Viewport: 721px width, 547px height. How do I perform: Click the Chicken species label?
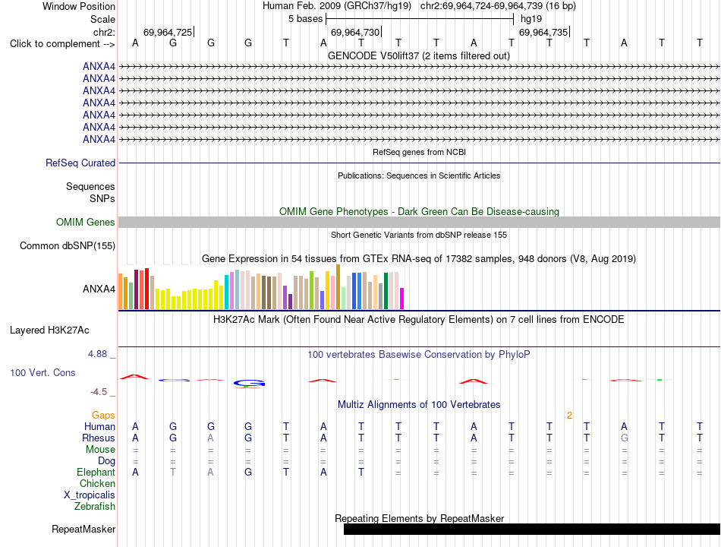click(x=97, y=483)
